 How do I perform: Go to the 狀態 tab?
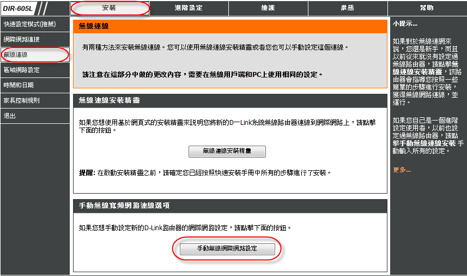click(x=348, y=8)
